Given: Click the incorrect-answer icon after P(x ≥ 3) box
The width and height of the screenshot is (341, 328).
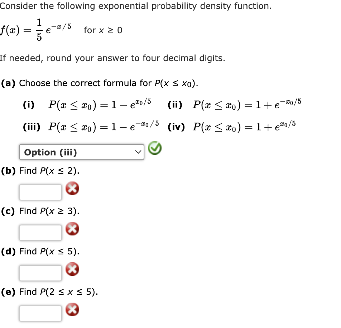Looking at the screenshot, I should 72,229.
